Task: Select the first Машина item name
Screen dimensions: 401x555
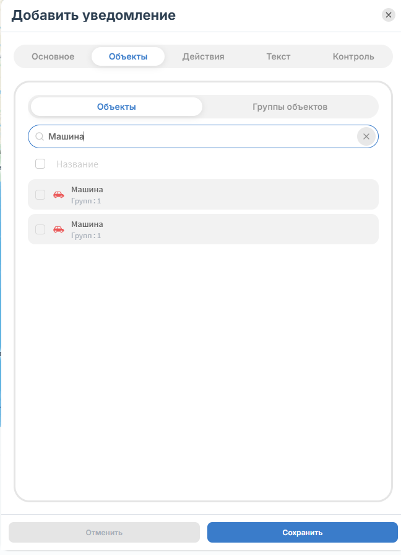Action: [87, 189]
